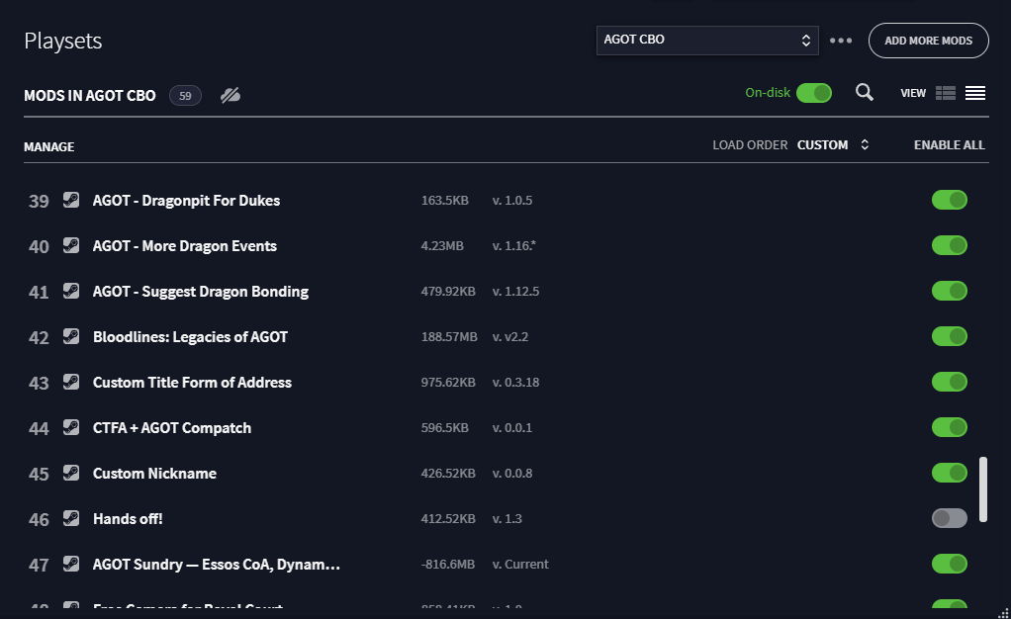Click Steam icon beside AGOT Sundry mod
Image resolution: width=1011 pixels, height=619 pixels.
click(71, 564)
